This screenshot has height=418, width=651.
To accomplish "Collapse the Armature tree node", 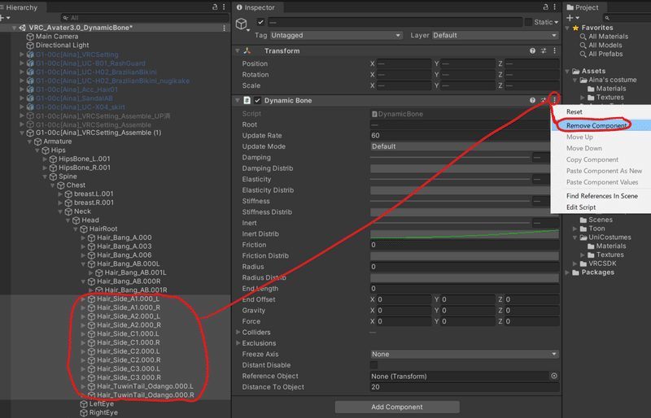I will click(29, 142).
